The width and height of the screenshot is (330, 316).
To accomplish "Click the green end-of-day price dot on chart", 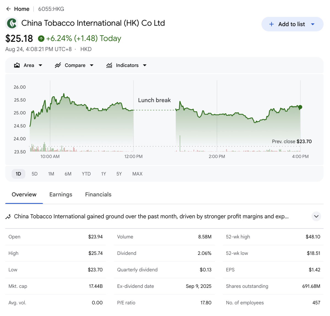I will pos(300,107).
